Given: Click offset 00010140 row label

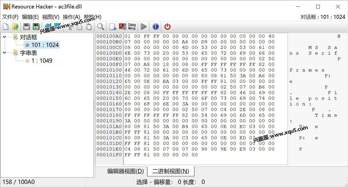Looking at the screenshot, I should pos(109,93).
